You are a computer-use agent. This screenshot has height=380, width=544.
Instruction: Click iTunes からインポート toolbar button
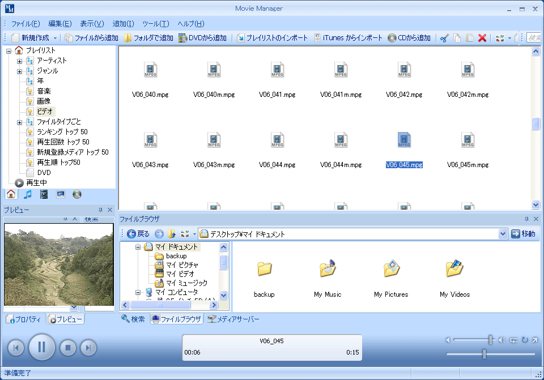point(348,38)
